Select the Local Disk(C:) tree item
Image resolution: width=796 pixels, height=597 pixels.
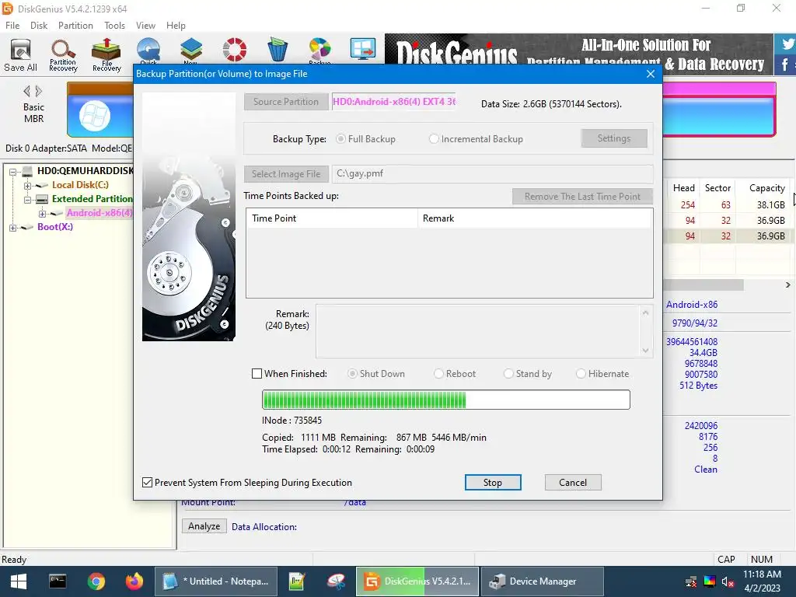[x=80, y=185]
